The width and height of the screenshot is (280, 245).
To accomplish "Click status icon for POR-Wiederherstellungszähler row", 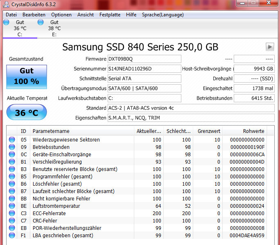I will [x=12, y=228].
